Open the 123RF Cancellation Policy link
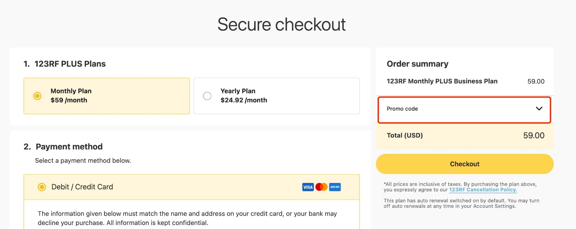 (483, 190)
